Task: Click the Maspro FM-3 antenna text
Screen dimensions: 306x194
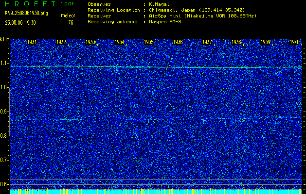Action: [165, 22]
